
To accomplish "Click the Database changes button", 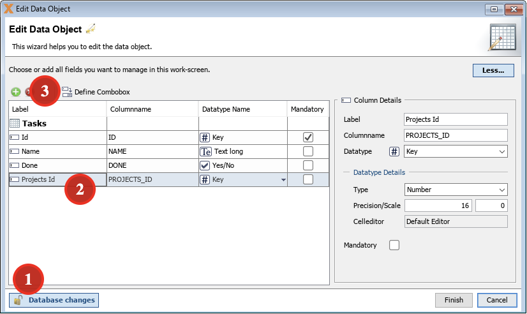I will tap(54, 300).
